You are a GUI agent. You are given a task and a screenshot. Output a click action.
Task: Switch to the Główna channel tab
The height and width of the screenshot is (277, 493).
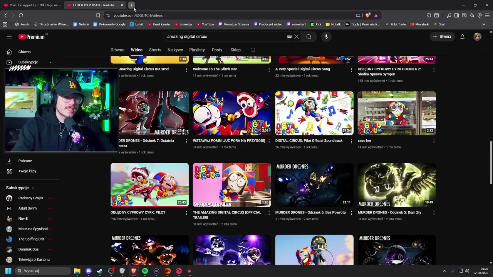[117, 50]
